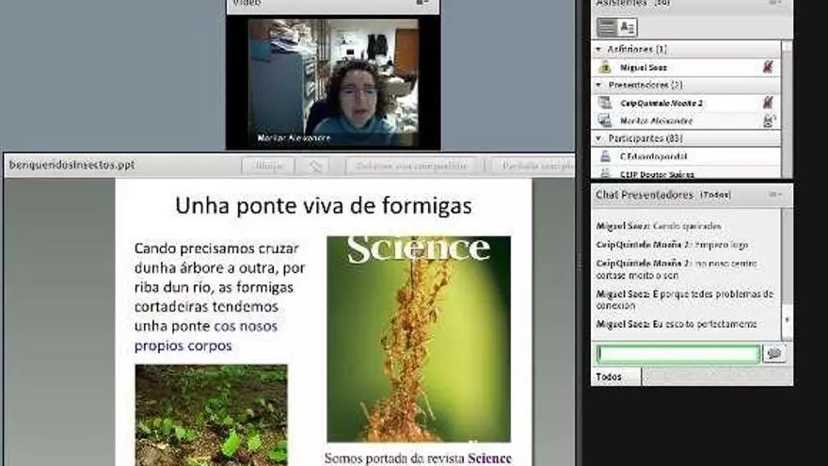Viewport: 828px width, 466px height.
Task: Switch attendees panel to alphabetical status view
Action: pos(628,27)
